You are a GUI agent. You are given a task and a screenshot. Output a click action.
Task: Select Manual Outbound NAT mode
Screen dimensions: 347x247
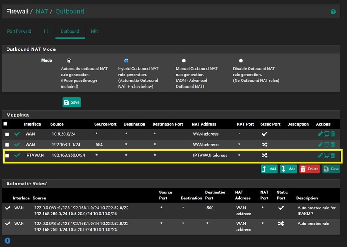click(183, 61)
